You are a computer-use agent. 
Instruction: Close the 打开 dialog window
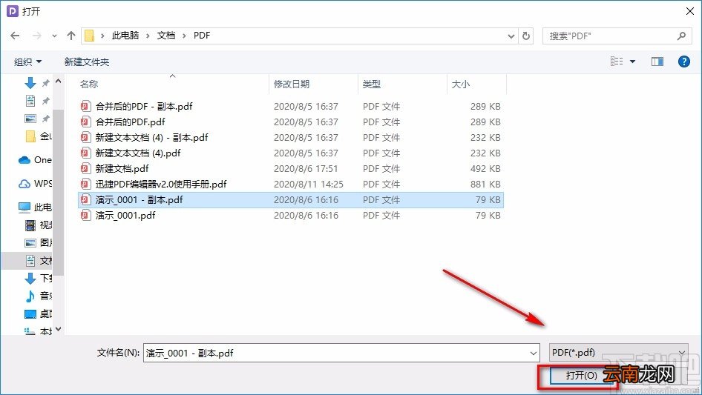[690, 11]
